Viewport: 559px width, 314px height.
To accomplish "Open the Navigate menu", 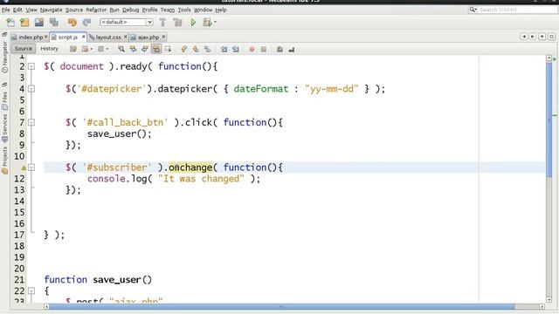I will 51,10.
